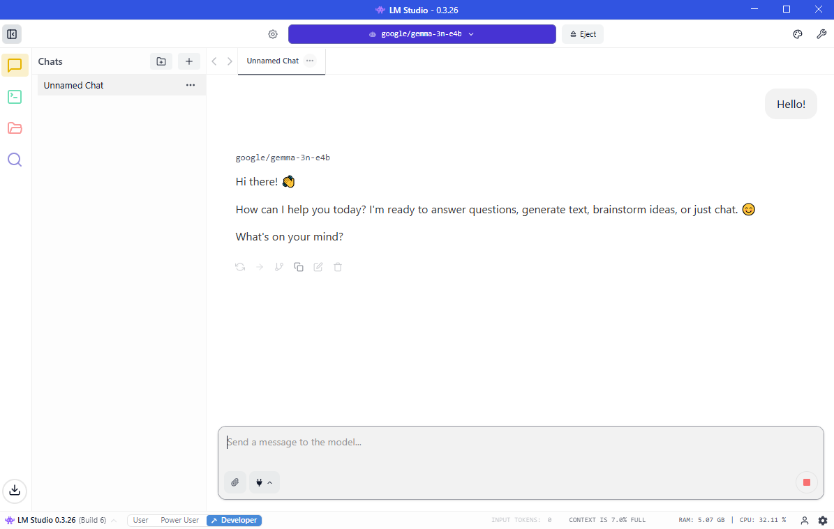The height and width of the screenshot is (529, 834).
Task: Switch to Developer mode
Action: [x=234, y=521]
